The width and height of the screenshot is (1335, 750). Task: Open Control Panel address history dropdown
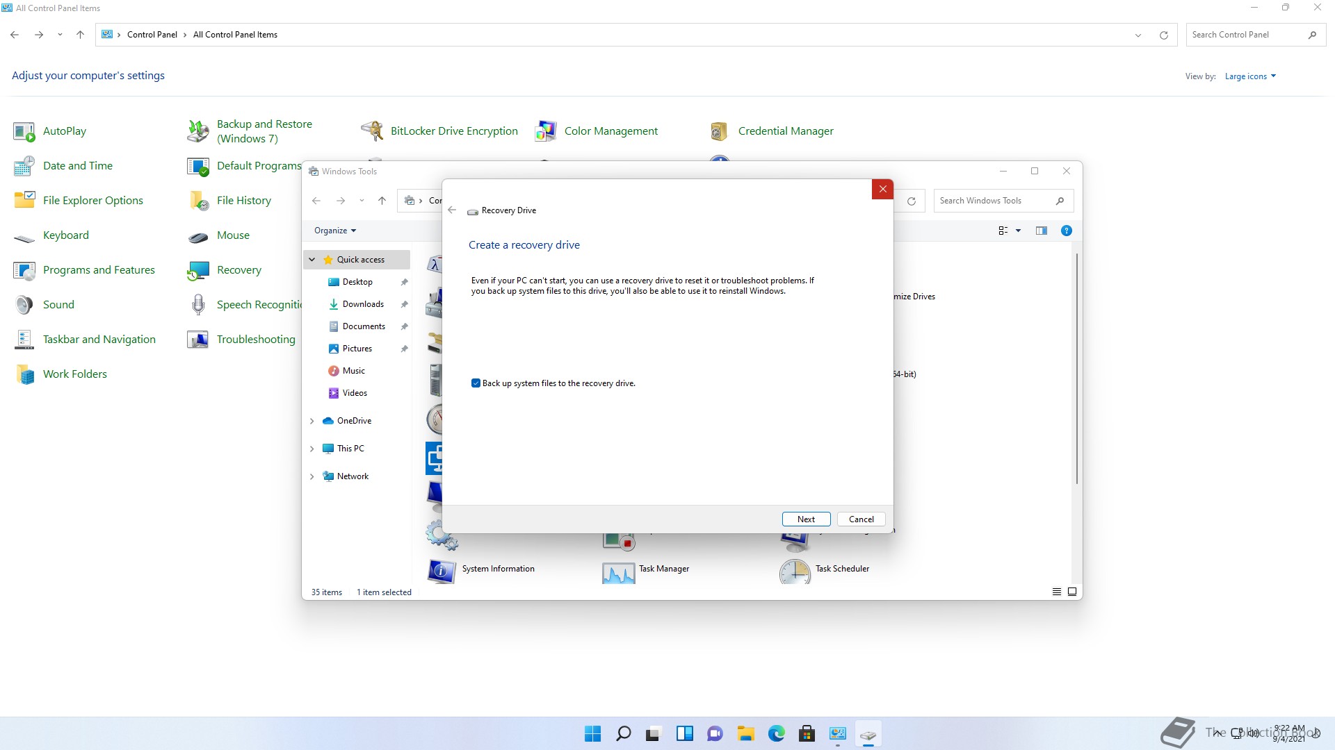pyautogui.click(x=1138, y=35)
